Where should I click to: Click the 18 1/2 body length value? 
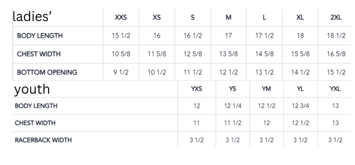(x=336, y=36)
